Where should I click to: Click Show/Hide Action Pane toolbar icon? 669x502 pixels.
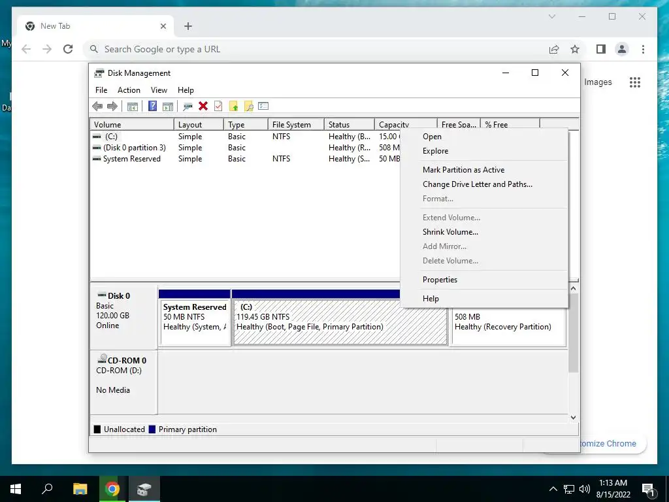point(168,107)
